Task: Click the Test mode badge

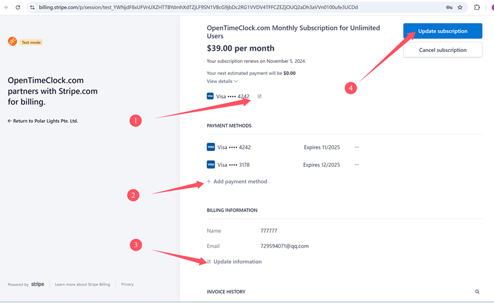Action: pyautogui.click(x=31, y=42)
